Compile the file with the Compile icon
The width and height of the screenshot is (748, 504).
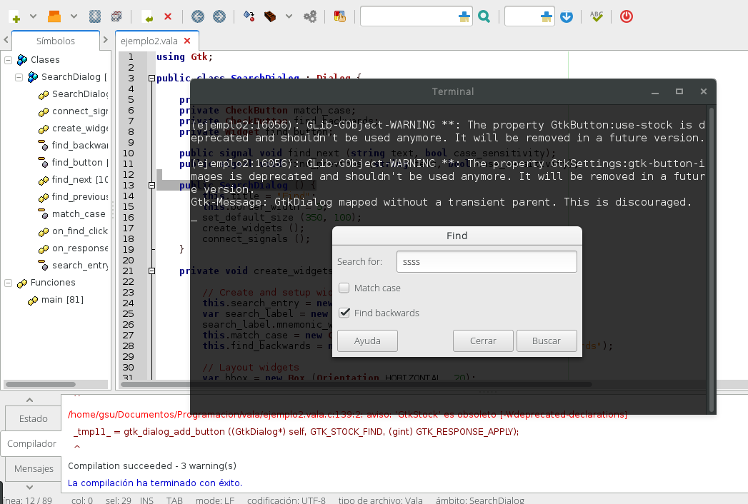click(x=248, y=16)
